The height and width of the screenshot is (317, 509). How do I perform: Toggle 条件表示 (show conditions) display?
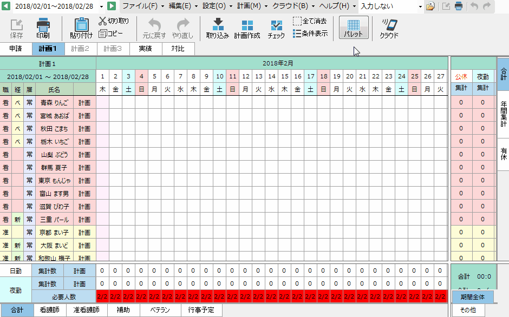pyautogui.click(x=297, y=33)
